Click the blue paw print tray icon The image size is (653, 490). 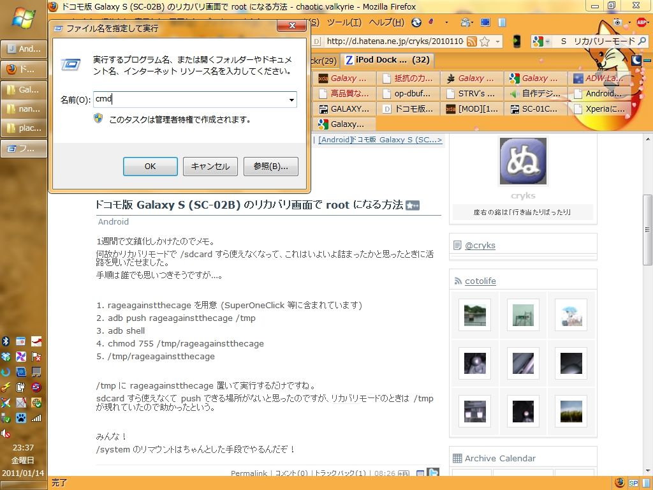(x=21, y=418)
